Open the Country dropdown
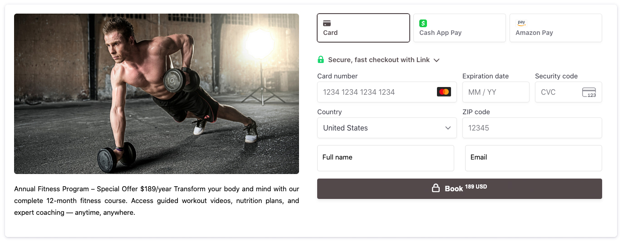This screenshot has height=242, width=623. (x=381, y=128)
